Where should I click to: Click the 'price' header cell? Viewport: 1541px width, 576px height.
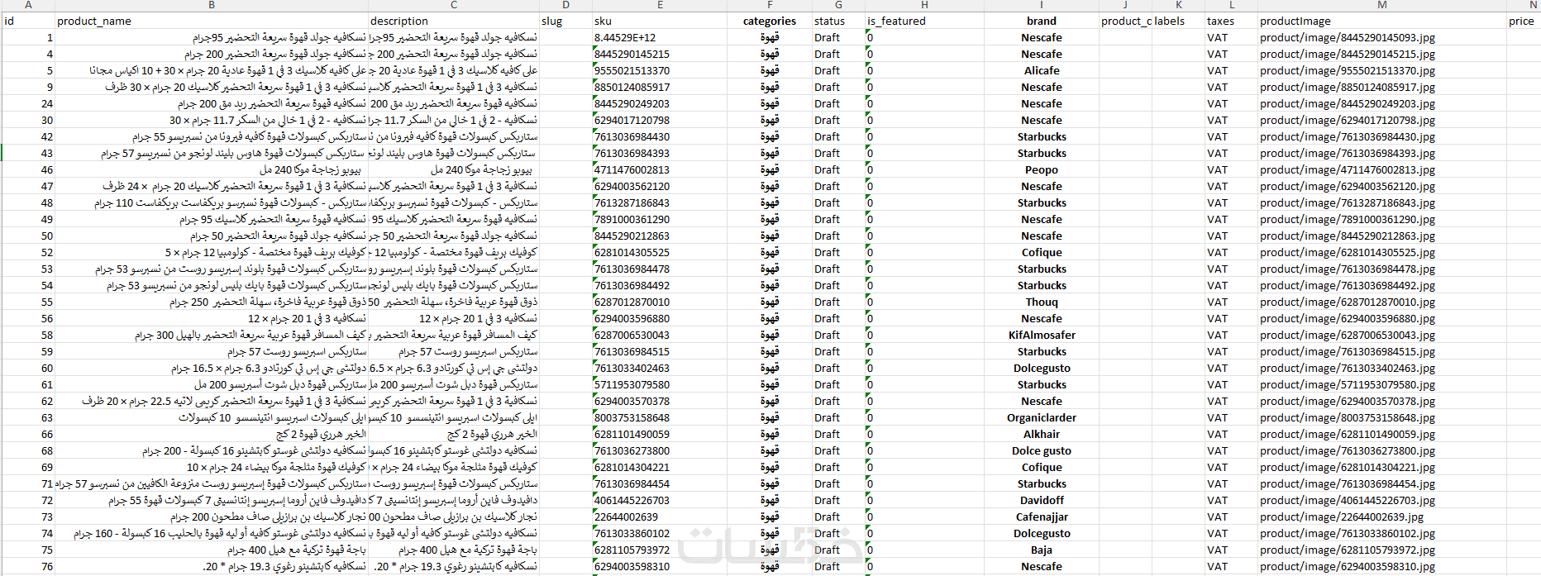coord(1524,21)
